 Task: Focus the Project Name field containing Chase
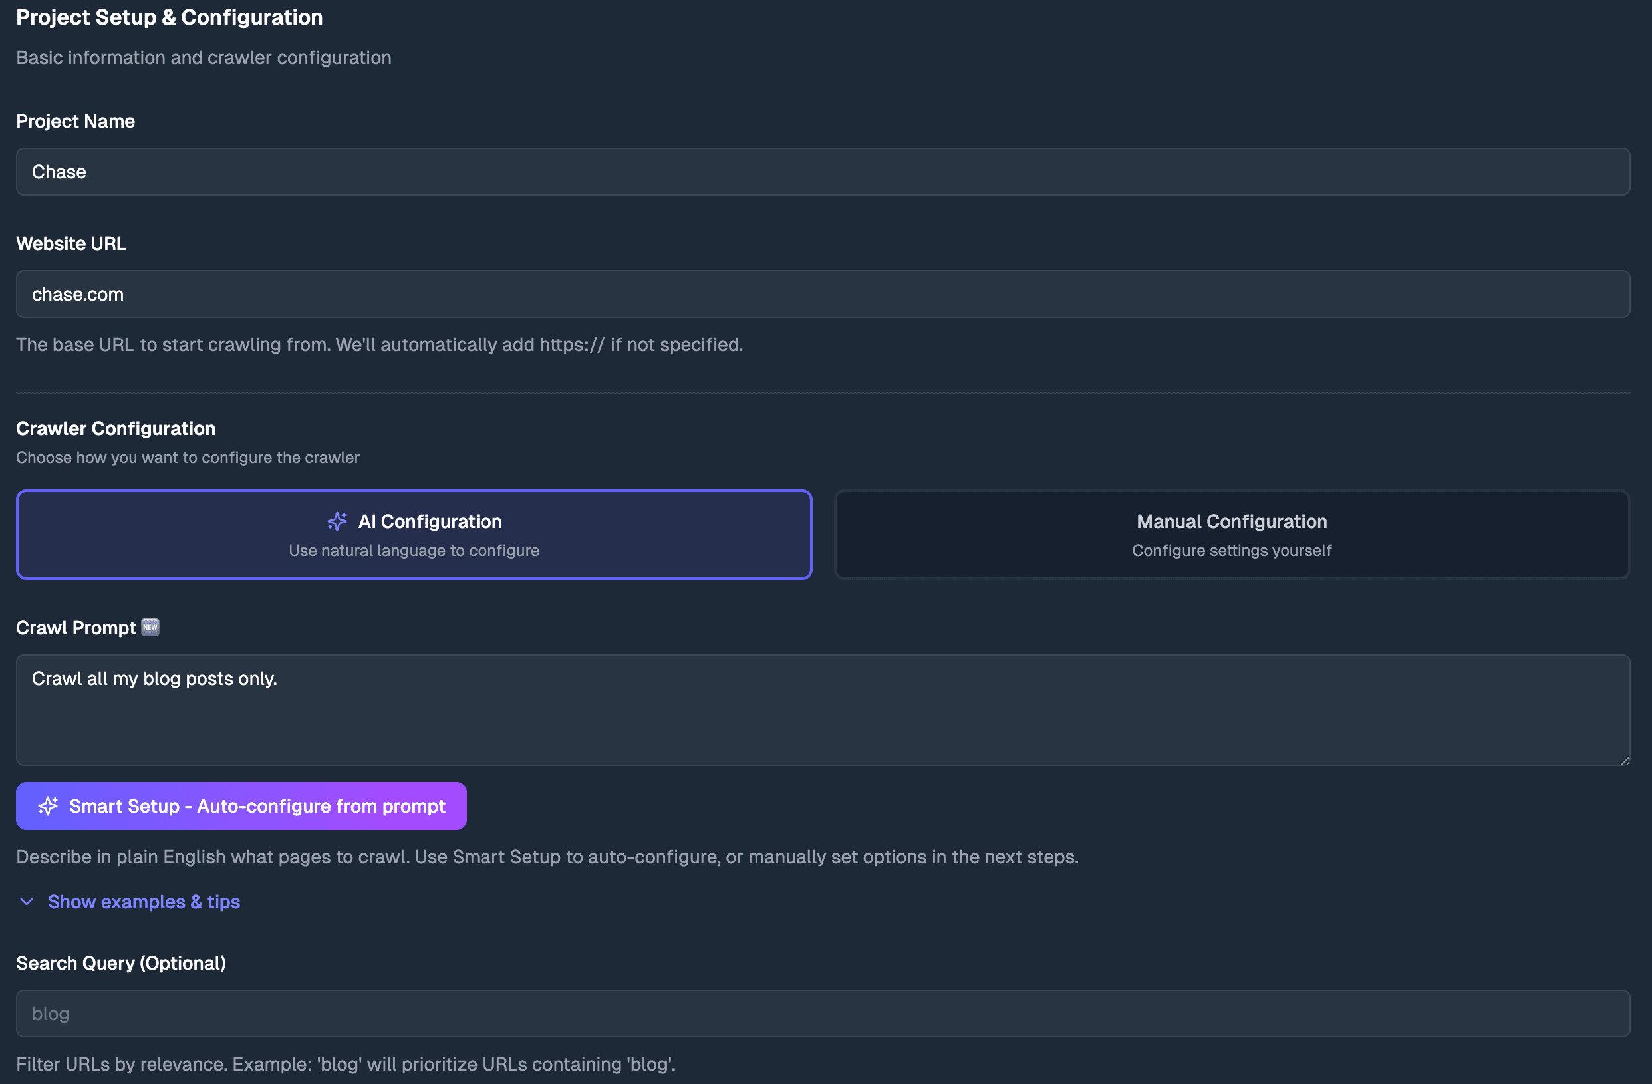click(823, 172)
